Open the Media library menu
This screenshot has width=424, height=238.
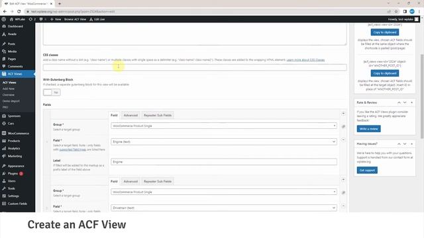(x=12, y=52)
